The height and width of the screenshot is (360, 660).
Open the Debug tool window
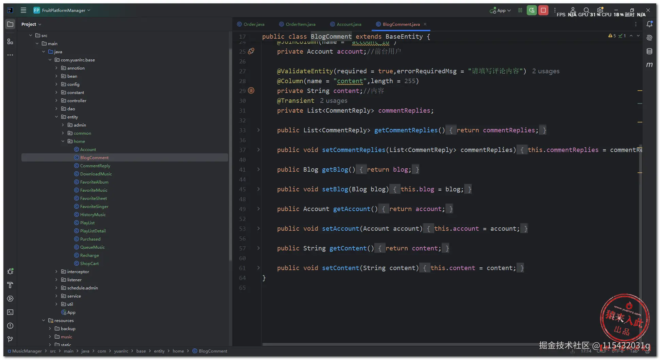pyautogui.click(x=10, y=271)
